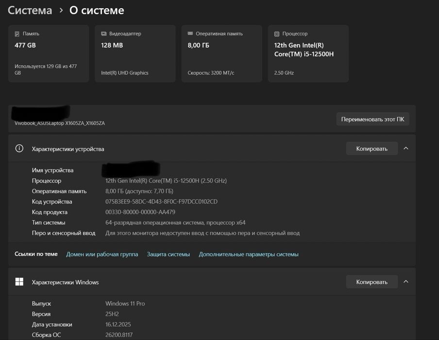Select device ID 075B3EE9-58DC-4D43-8F0C-F97DCC0102CD
The width and height of the screenshot is (439, 340).
[161, 202]
